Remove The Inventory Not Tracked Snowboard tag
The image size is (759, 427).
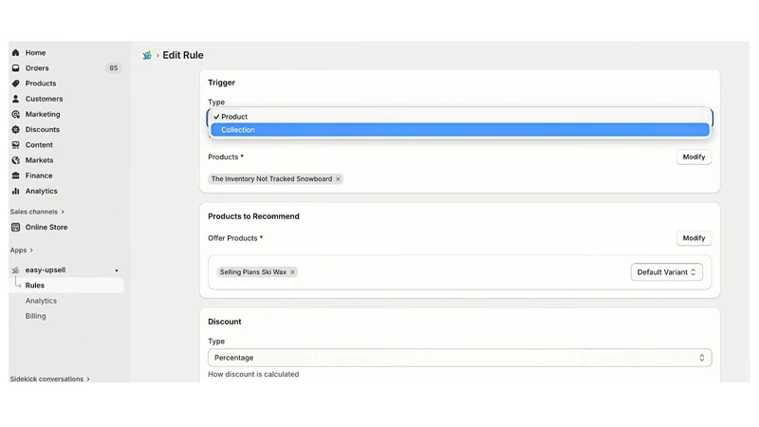(338, 179)
